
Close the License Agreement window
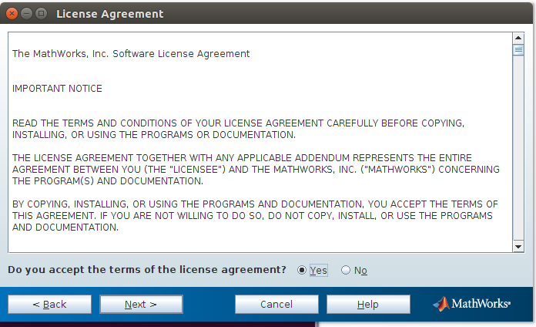12,14
